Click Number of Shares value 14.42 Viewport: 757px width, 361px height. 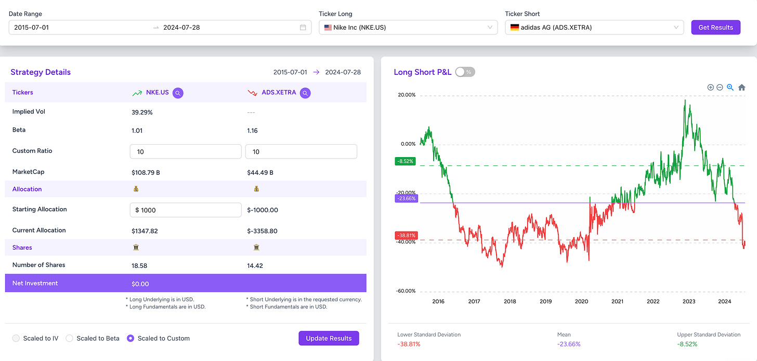(255, 265)
